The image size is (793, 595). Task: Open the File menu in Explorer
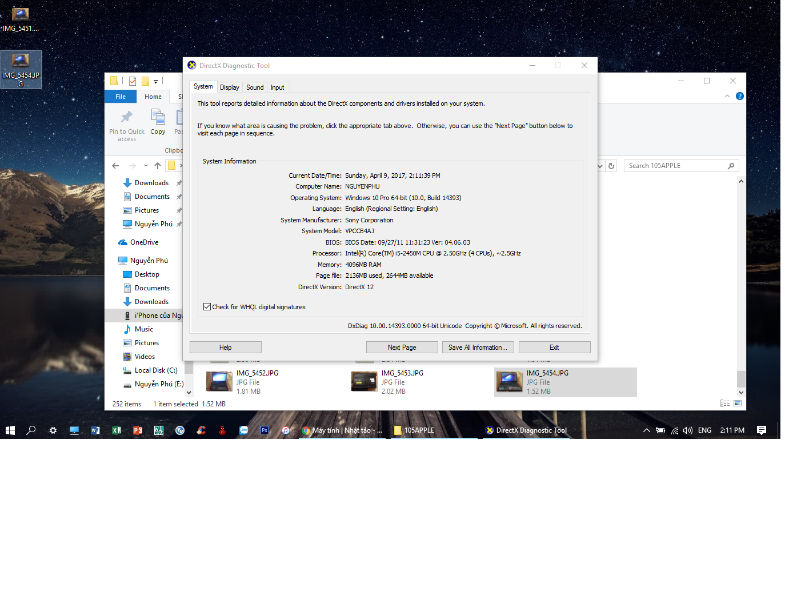121,97
